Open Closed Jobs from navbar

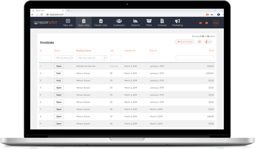tap(101, 23)
